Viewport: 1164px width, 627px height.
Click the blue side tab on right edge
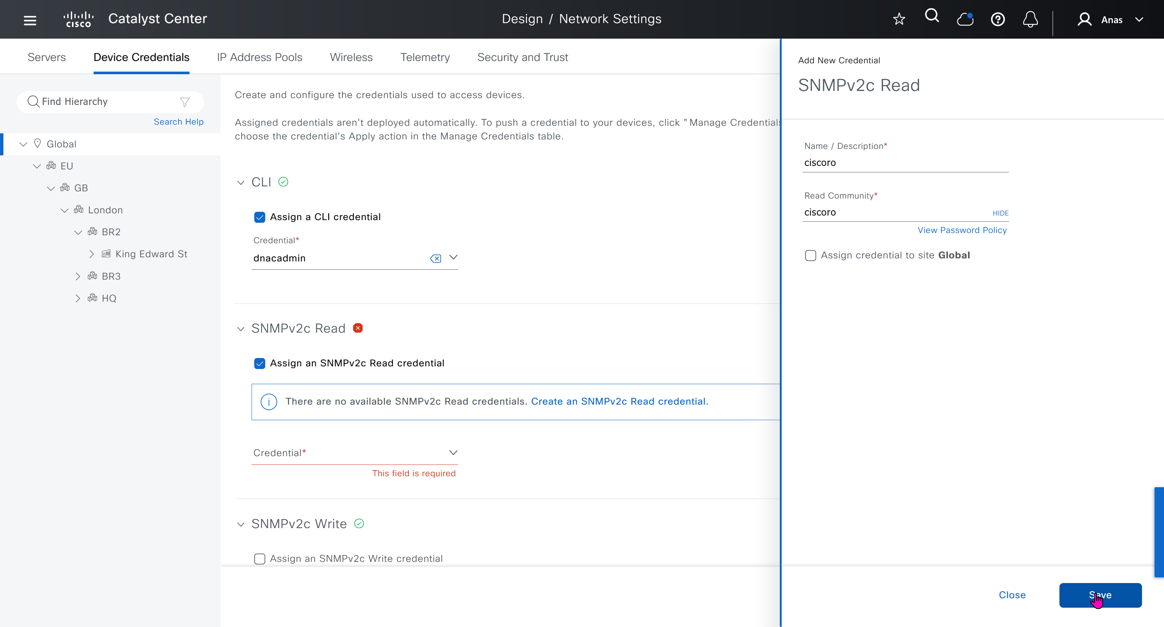point(1159,532)
